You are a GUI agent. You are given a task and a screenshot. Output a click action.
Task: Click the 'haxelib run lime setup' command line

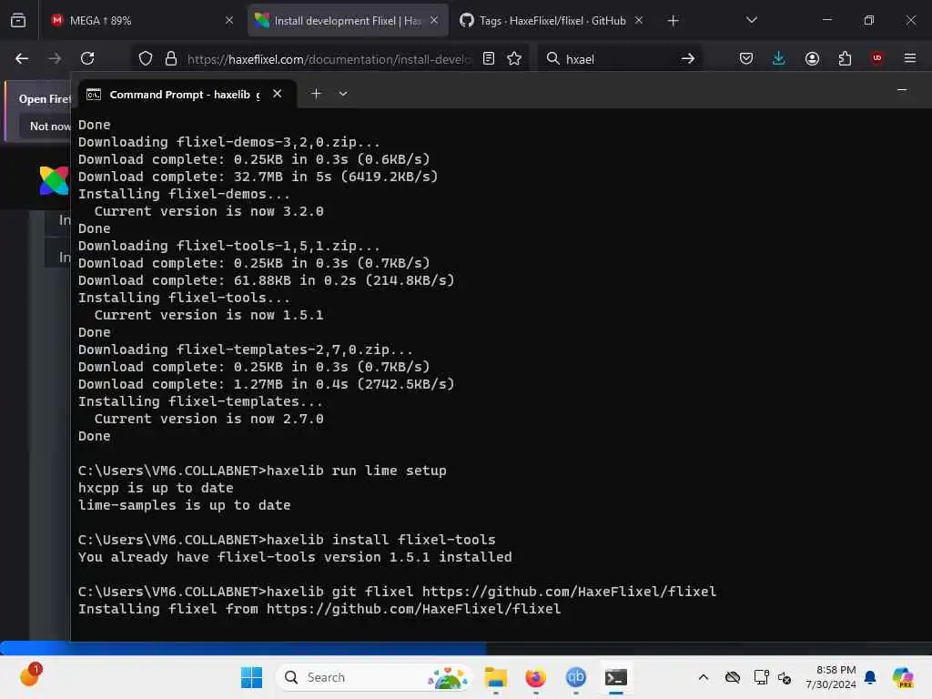coord(262,471)
